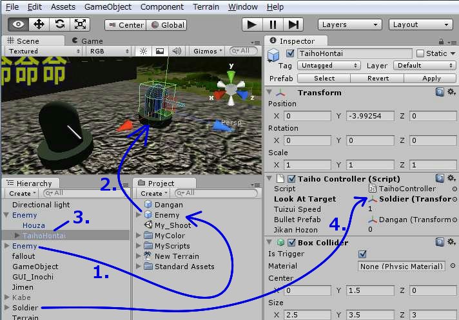The height and width of the screenshot is (320, 459).
Task: Expand the MyScripts folder
Action: point(139,246)
